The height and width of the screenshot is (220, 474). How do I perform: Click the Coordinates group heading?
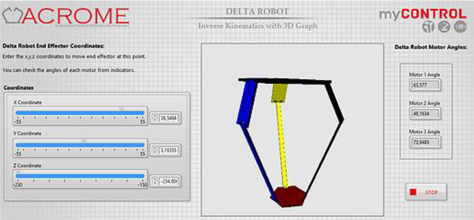point(18,88)
